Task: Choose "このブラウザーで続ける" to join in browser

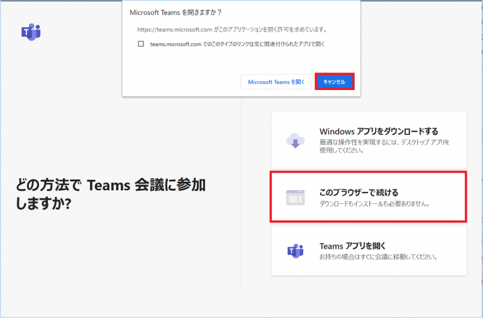Action: (359, 192)
